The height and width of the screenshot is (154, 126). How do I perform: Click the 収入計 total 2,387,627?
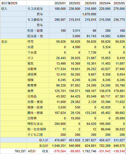click(x=89, y=140)
